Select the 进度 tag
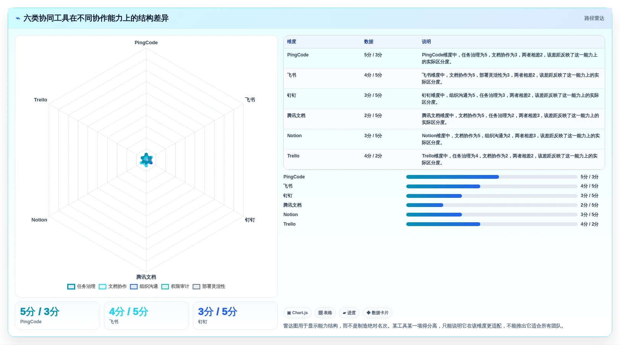 click(349, 313)
